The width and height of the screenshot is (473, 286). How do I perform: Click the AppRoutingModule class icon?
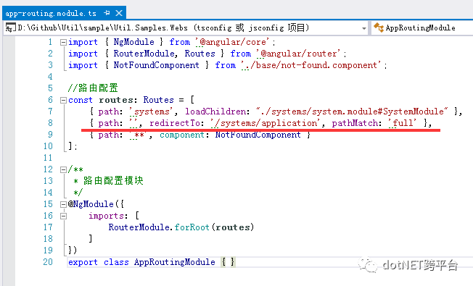(x=379, y=28)
